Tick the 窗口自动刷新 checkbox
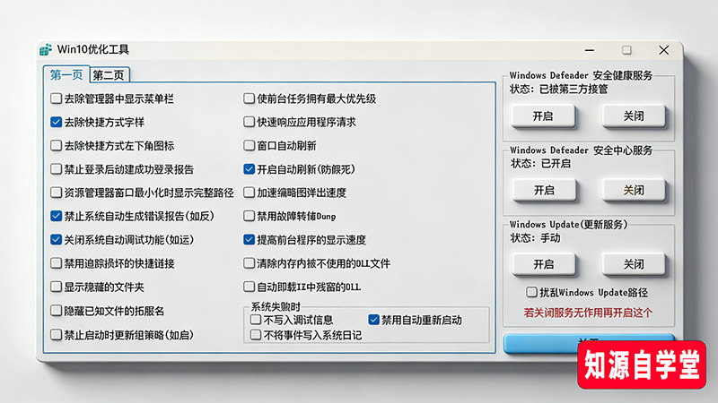Viewport: 718px width, 403px height. pyautogui.click(x=250, y=145)
